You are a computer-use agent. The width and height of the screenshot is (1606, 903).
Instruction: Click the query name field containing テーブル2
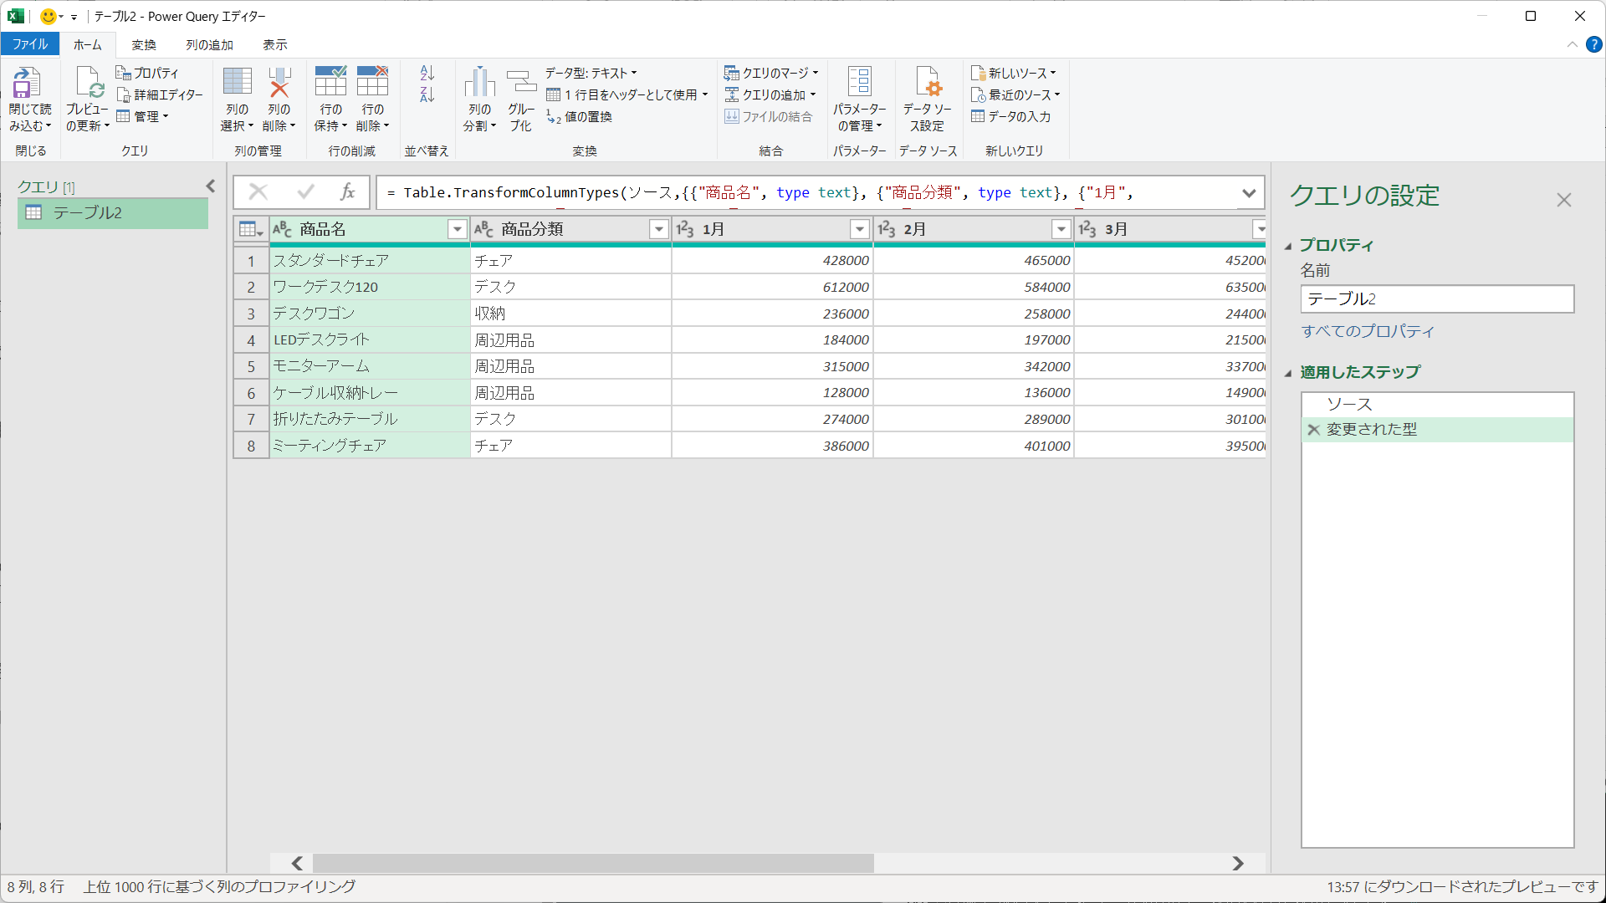pos(1437,299)
